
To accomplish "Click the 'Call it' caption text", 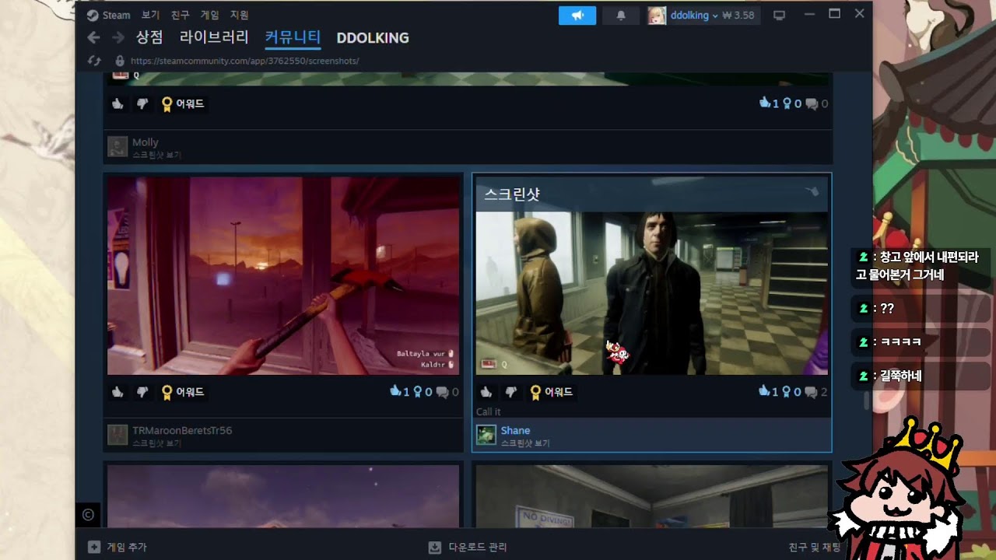I will (489, 411).
